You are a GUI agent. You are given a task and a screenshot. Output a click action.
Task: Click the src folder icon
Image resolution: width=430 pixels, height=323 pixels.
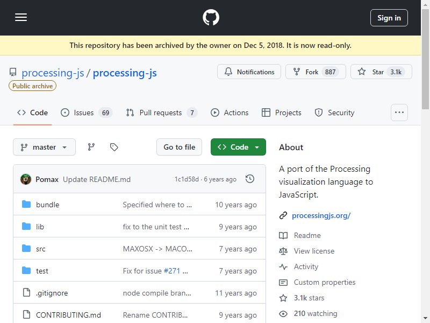(26, 248)
